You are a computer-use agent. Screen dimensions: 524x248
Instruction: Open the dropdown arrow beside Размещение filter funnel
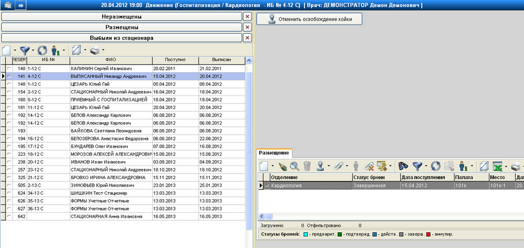click(x=426, y=166)
